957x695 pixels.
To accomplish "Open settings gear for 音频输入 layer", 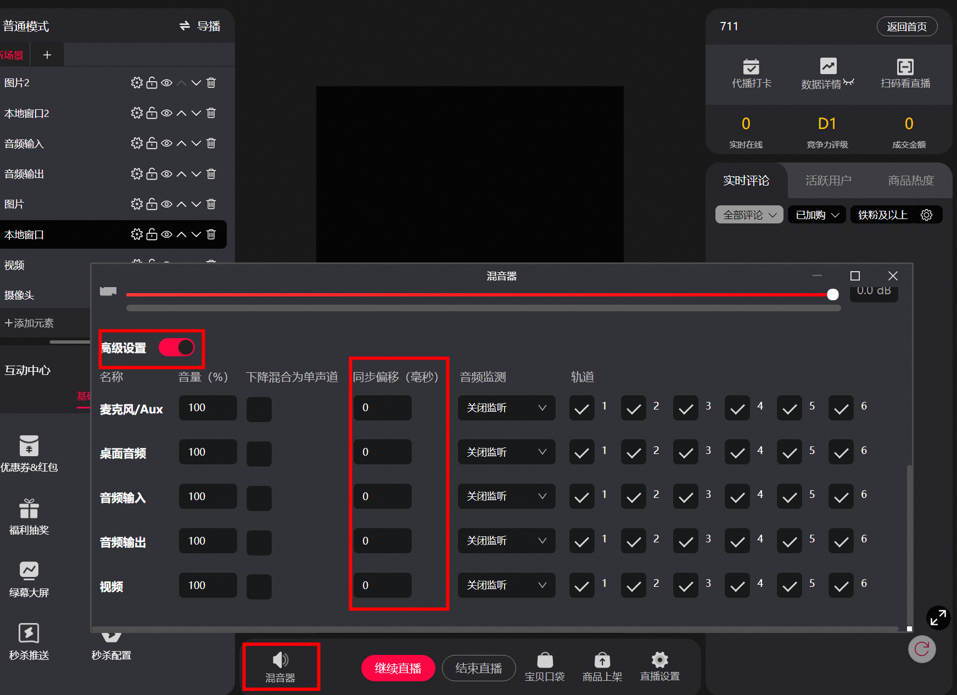I will click(137, 143).
